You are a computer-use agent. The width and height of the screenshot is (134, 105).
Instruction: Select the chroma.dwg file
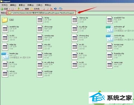tap(80, 38)
